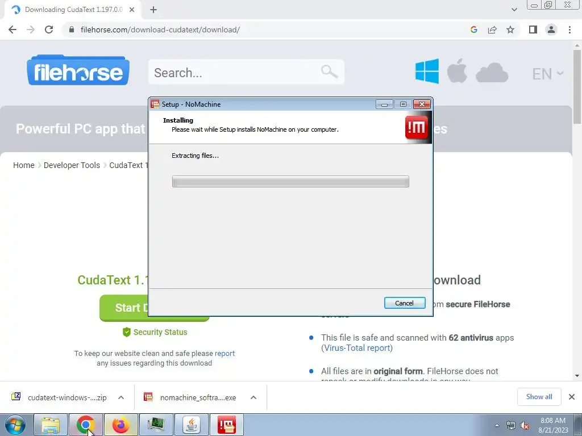This screenshot has width=582, height=436.
Task: Go to Home breadcrumb
Action: coord(24,165)
